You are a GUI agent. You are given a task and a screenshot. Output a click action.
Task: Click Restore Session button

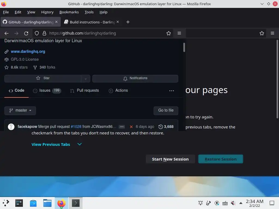coord(220,159)
